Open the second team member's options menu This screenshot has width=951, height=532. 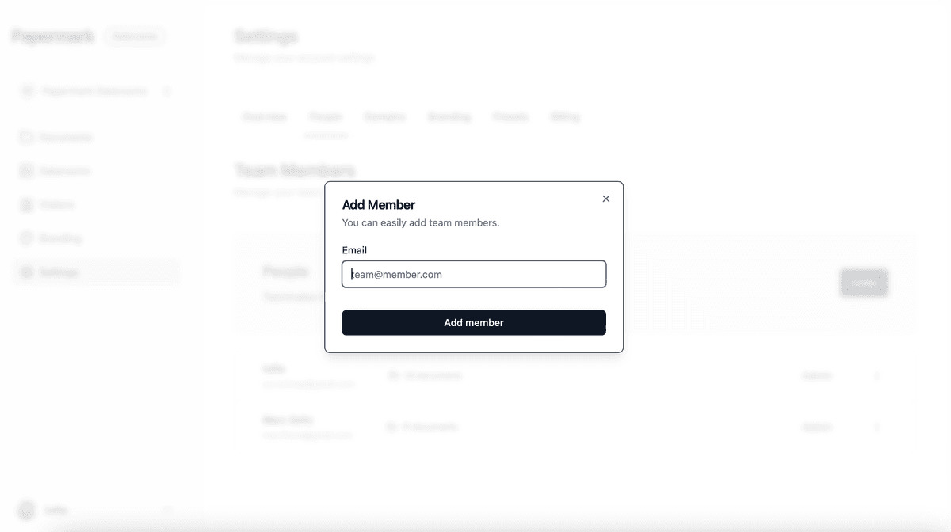click(x=877, y=427)
